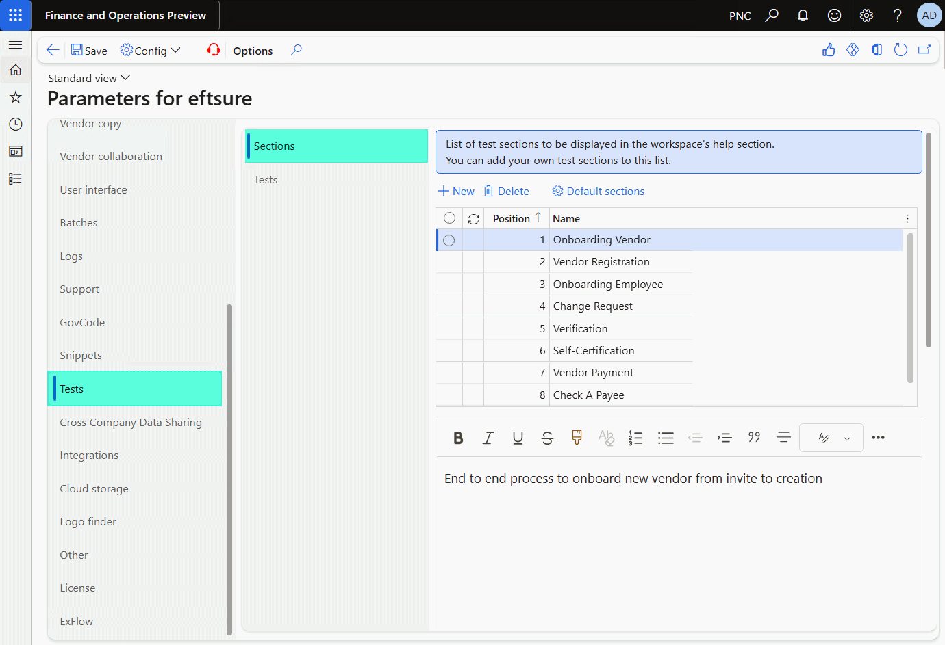This screenshot has height=645, width=945.
Task: Open the AD user account avatar
Action: [929, 15]
